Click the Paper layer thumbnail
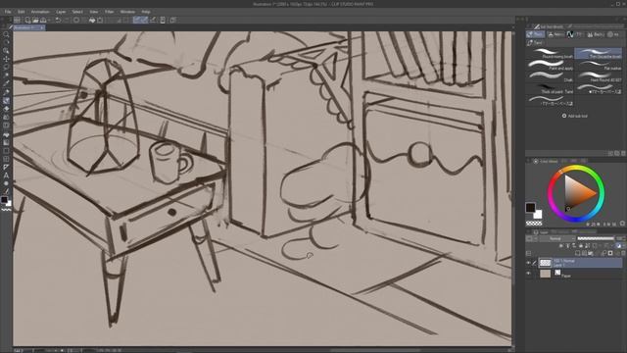Viewport: 627px width, 353px height. [545, 274]
